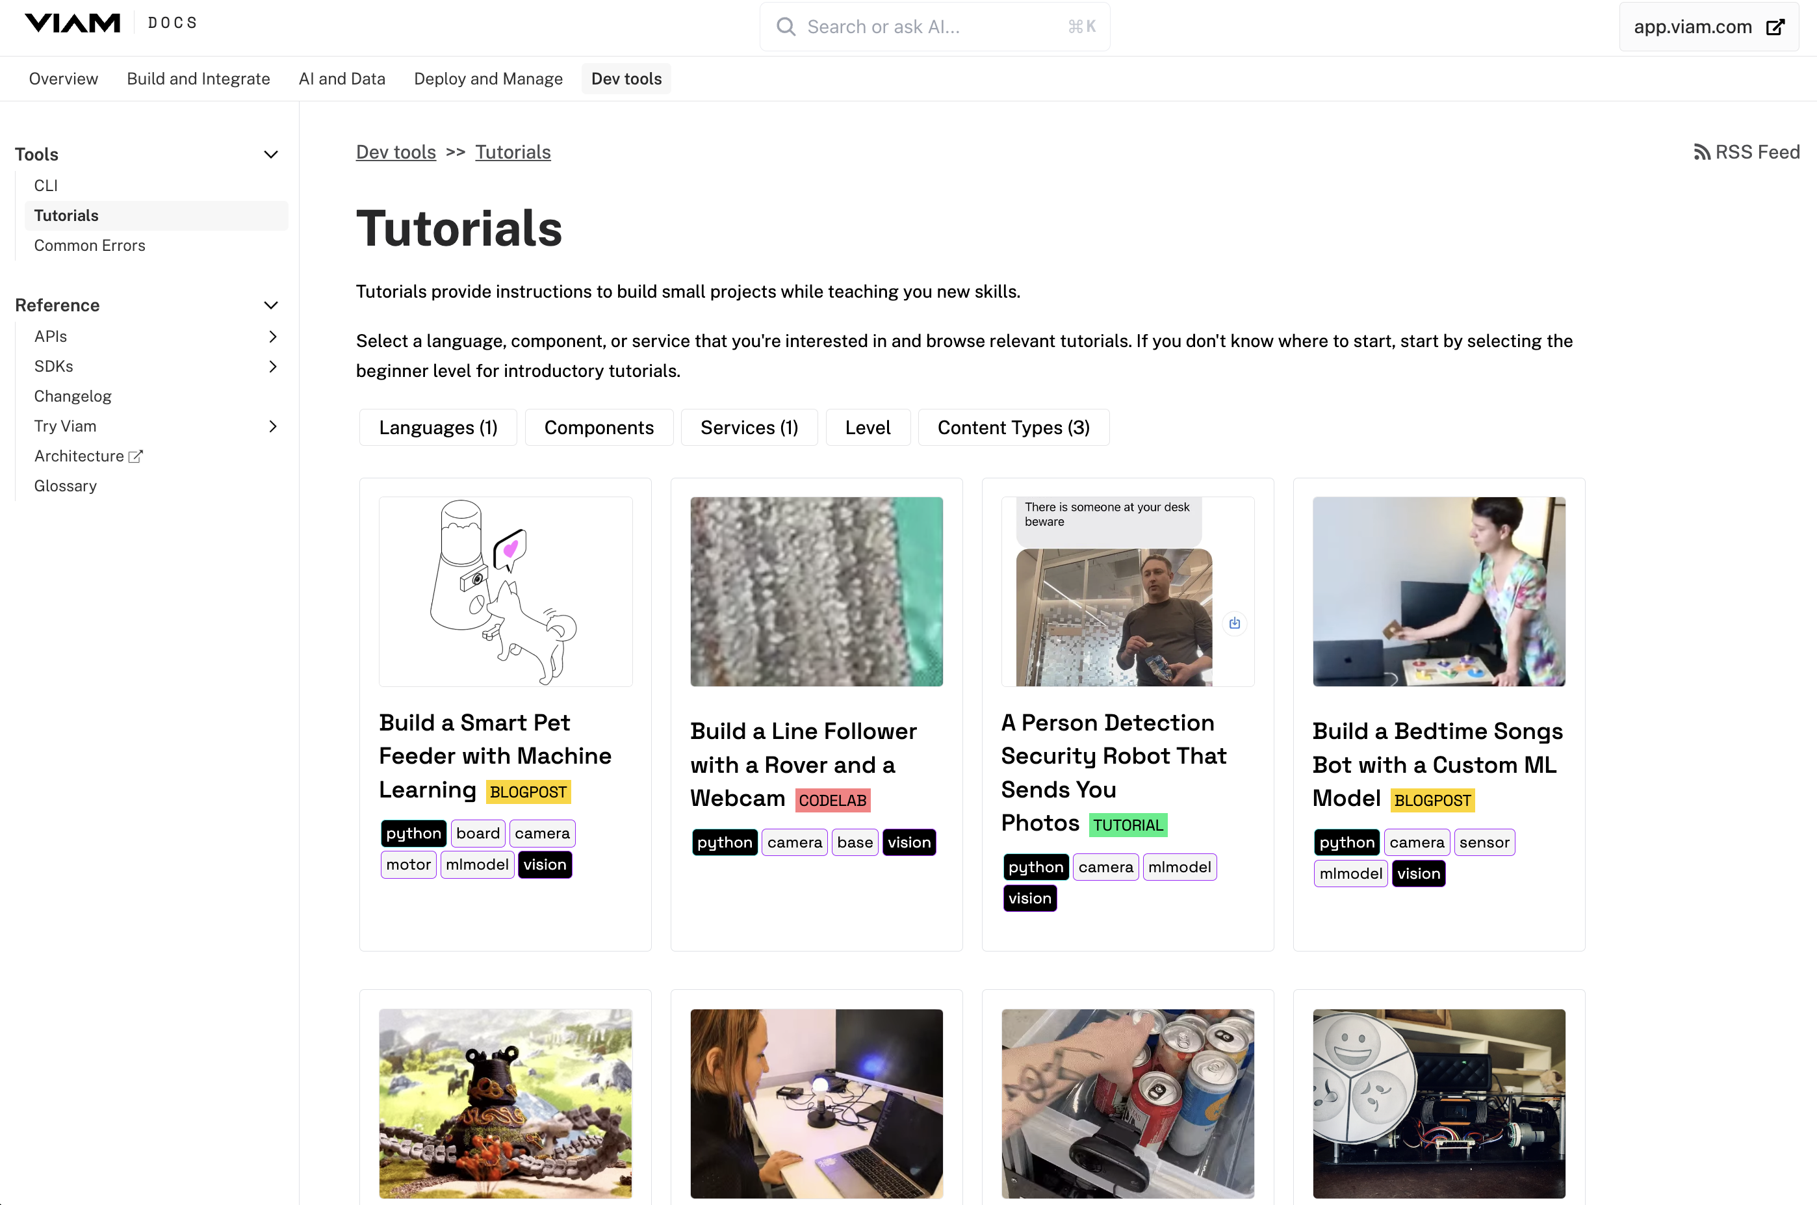Viewport: 1817px width, 1205px height.
Task: Focus the Search or ask AI field
Action: 934,27
